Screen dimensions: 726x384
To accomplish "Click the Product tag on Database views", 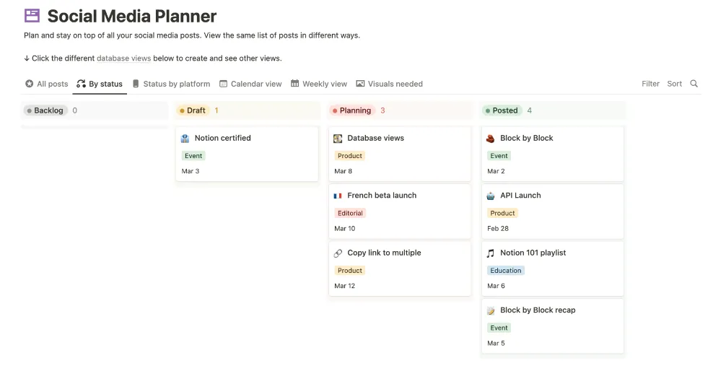I will (349, 156).
